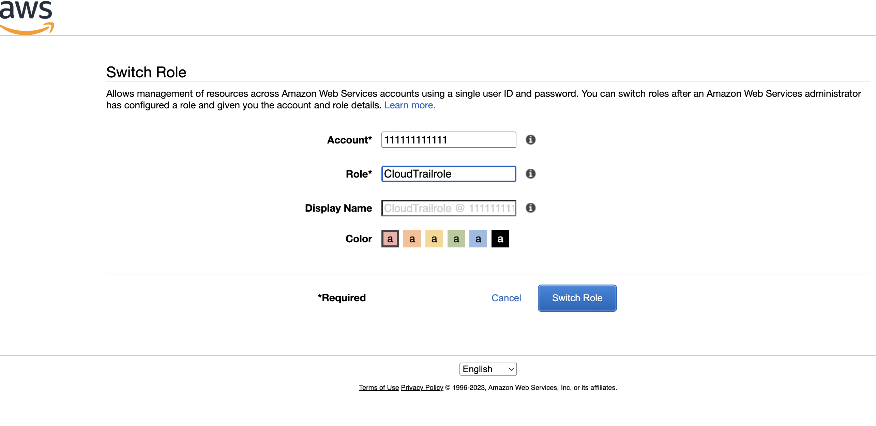
Task: Select the blue color swatch
Action: 478,239
